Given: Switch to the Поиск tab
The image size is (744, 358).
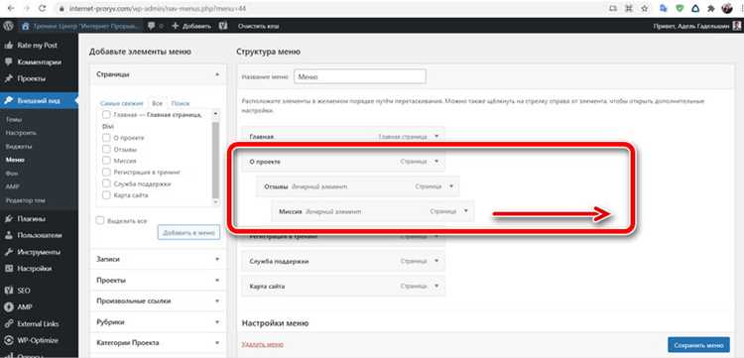Looking at the screenshot, I should pos(181,103).
